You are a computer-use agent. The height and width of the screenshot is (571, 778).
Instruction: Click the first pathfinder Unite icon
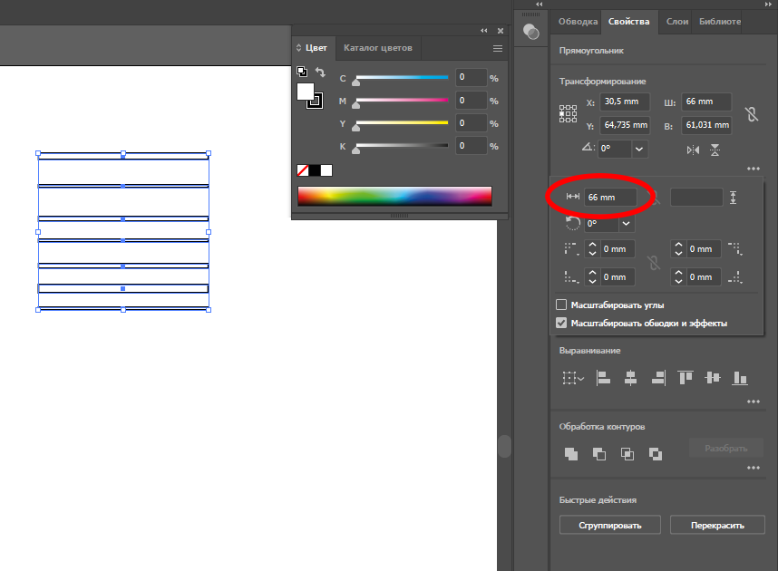570,454
